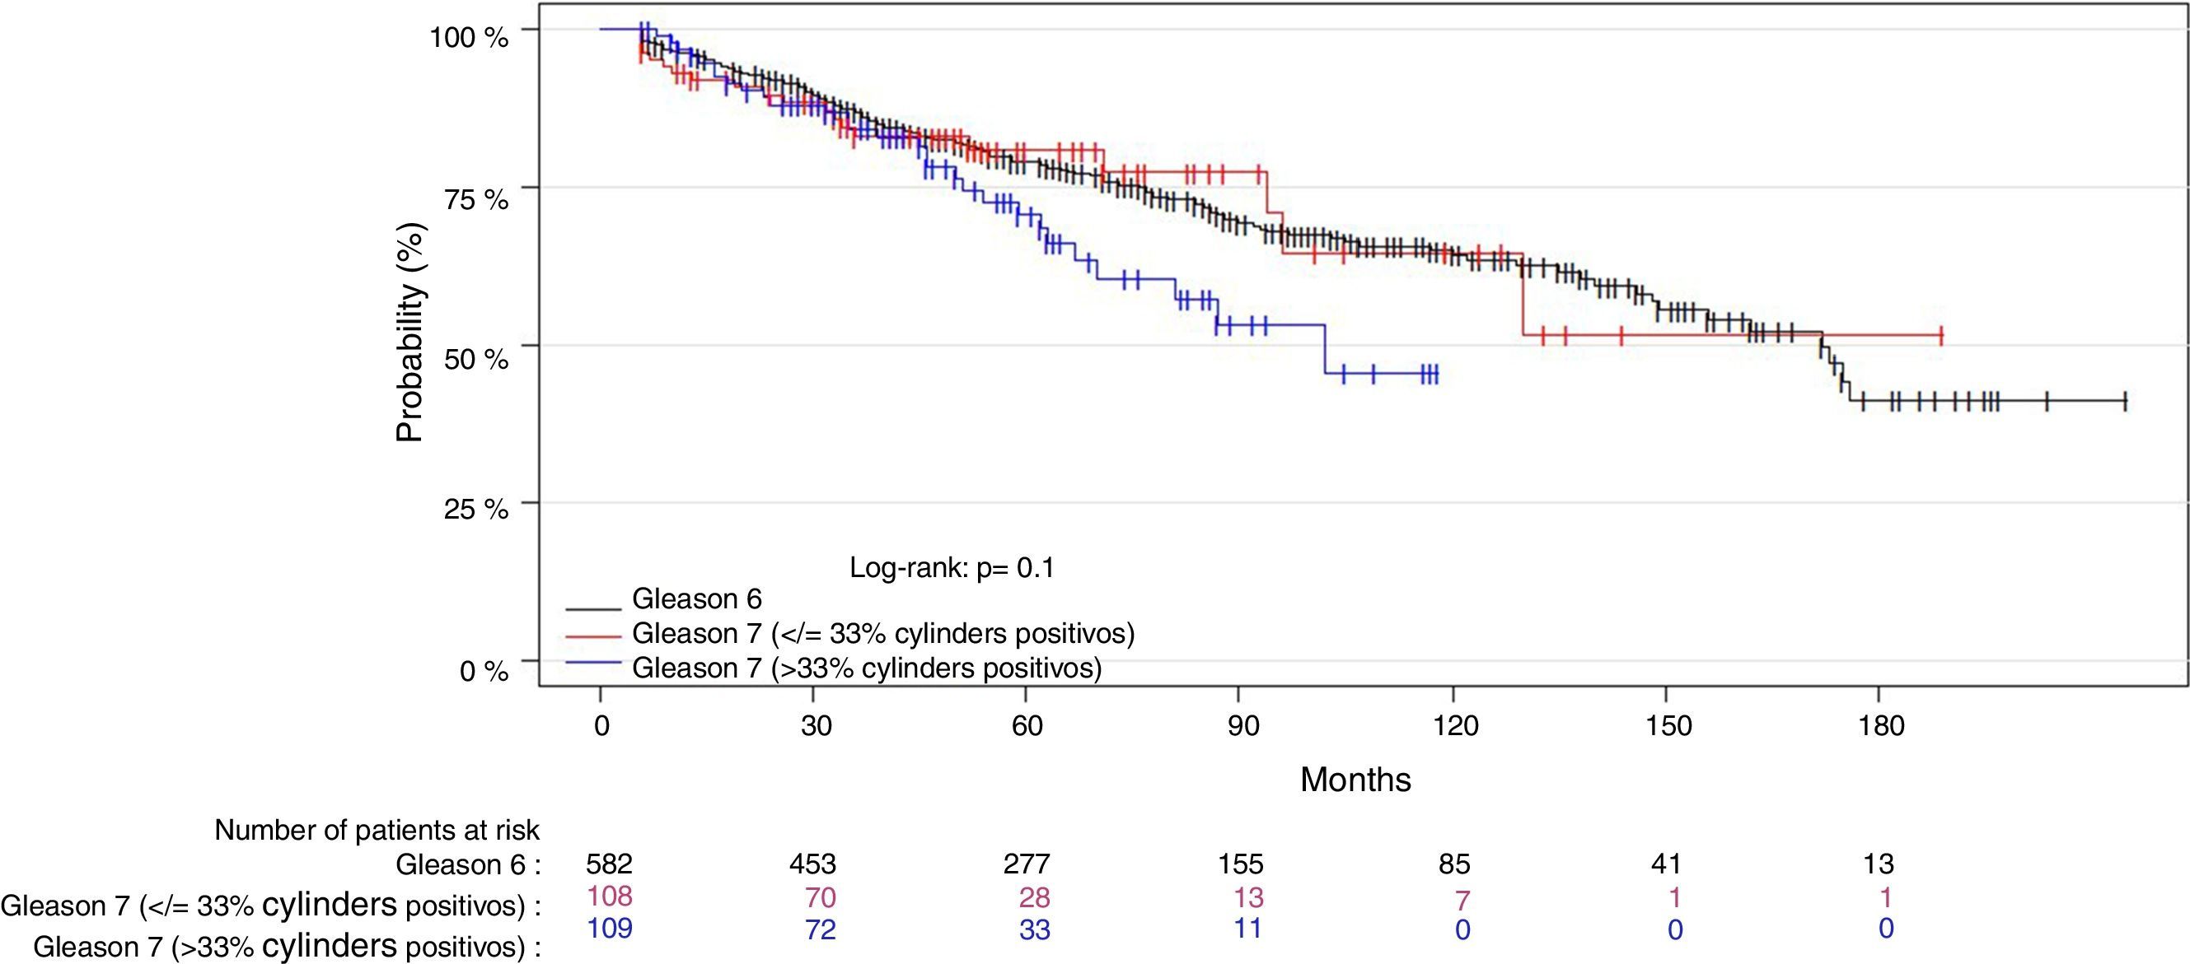
Task: Click the red at-risk value 108
Action: (x=610, y=896)
